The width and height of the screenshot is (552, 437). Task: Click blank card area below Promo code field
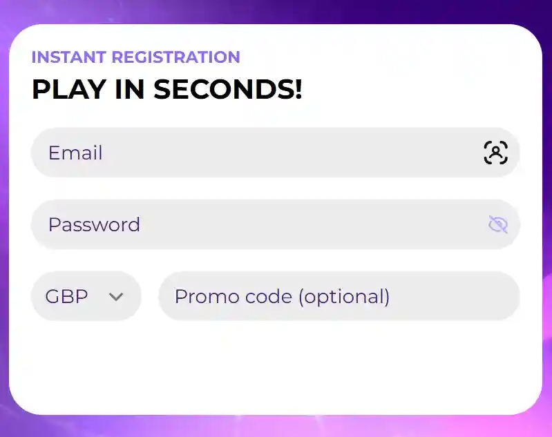point(339,366)
